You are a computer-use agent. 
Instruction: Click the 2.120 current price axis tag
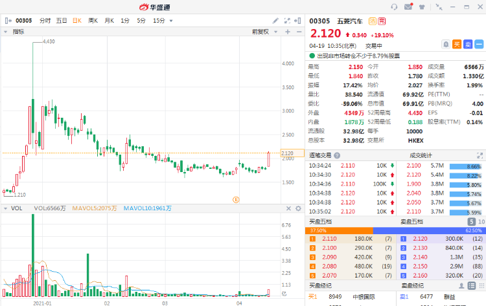click(292, 153)
